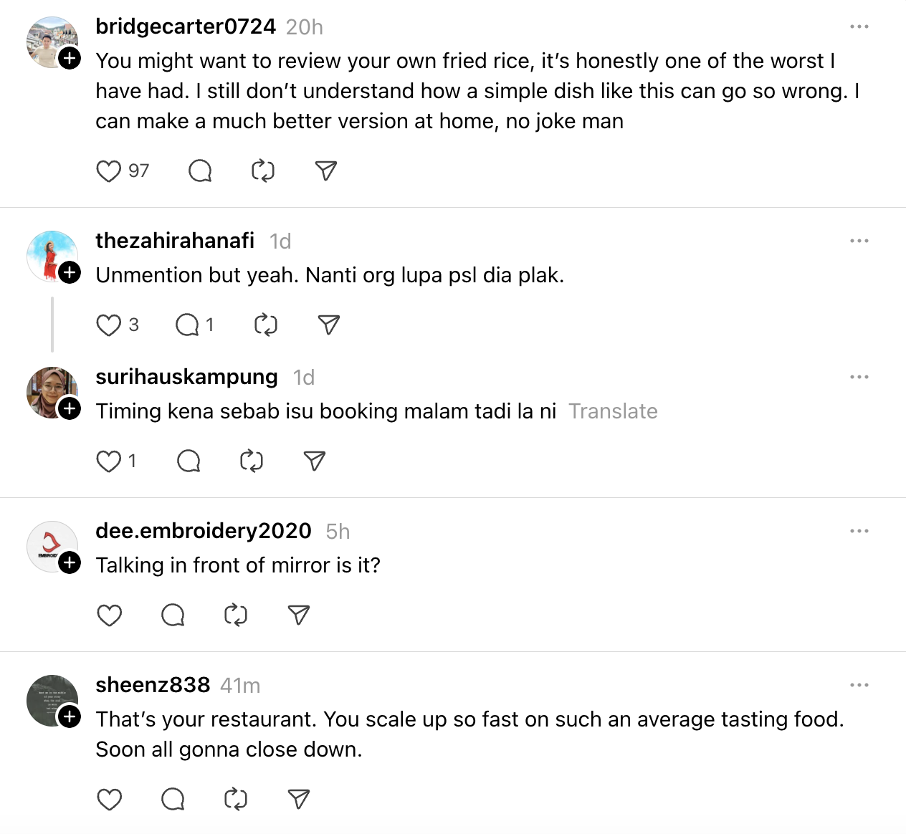The image size is (906, 834).
Task: Open thezahirahanafi's profile via username
Action: click(175, 241)
